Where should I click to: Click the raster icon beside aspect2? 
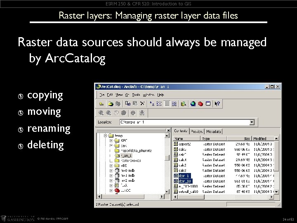pos(176,144)
